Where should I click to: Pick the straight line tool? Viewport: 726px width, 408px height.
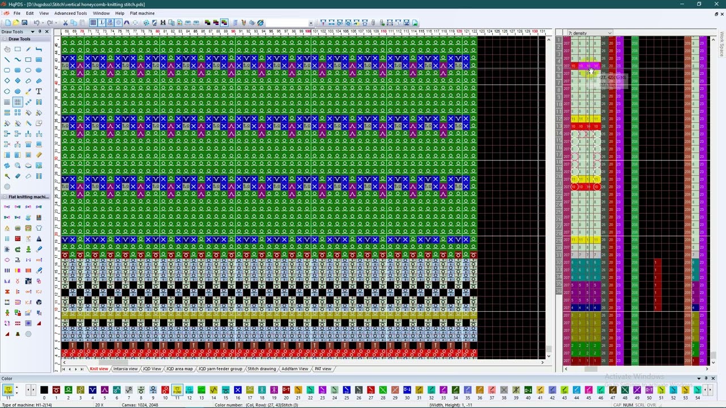click(7, 60)
